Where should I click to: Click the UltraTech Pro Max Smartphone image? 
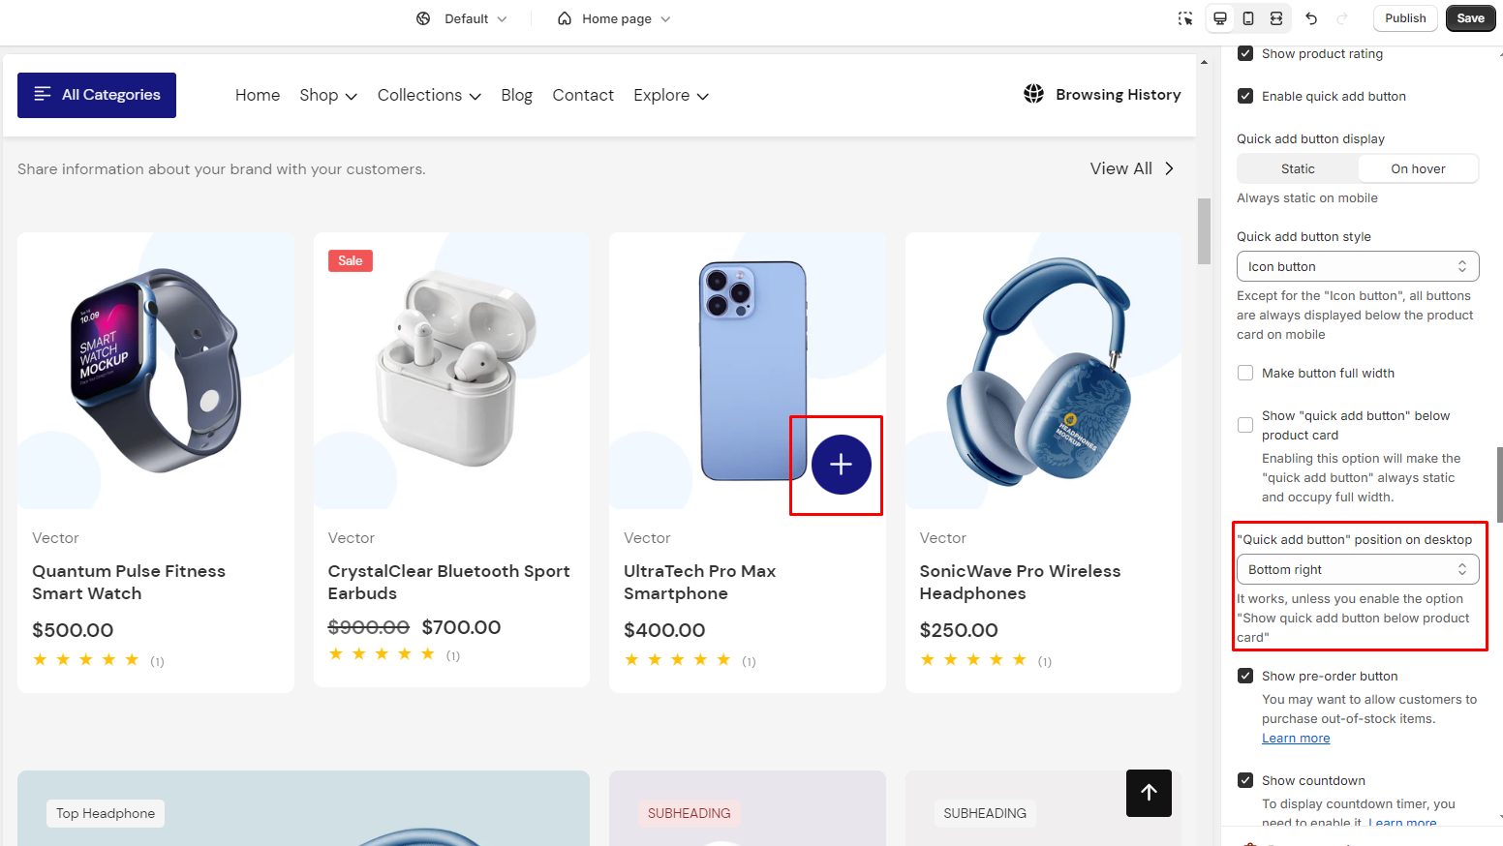pyautogui.click(x=751, y=370)
